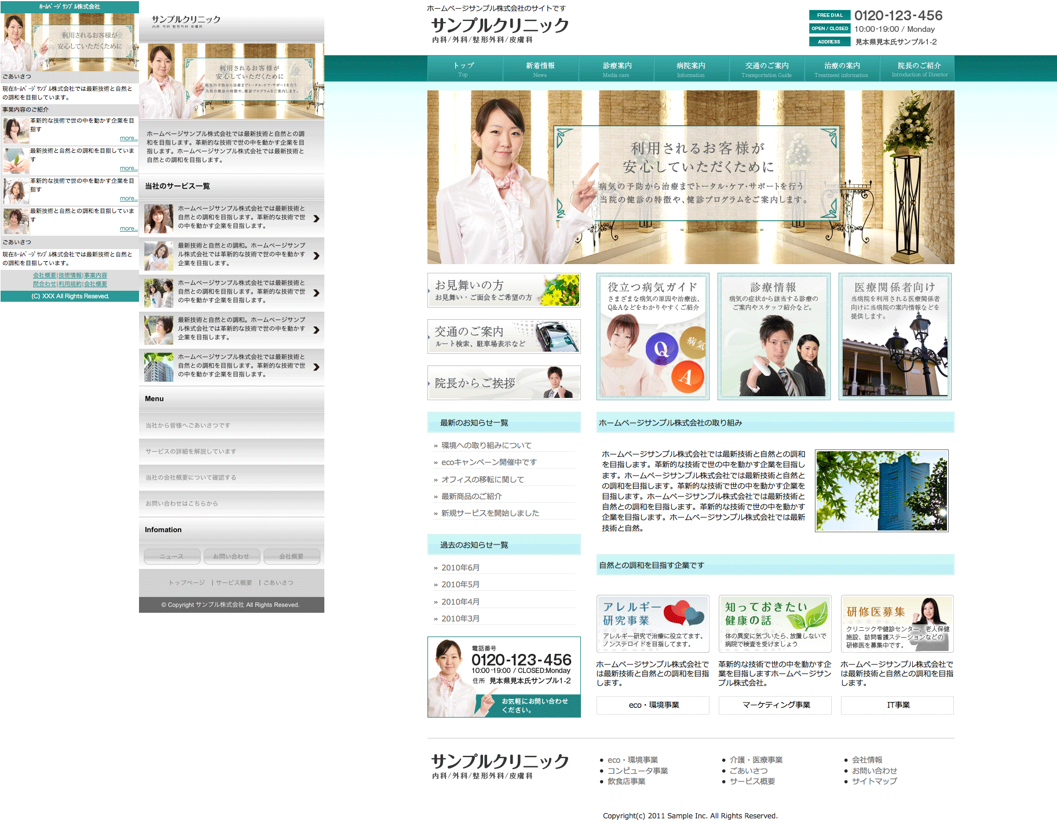Click the サイトマップ footer link
The width and height of the screenshot is (1057, 823).
pyautogui.click(x=874, y=781)
